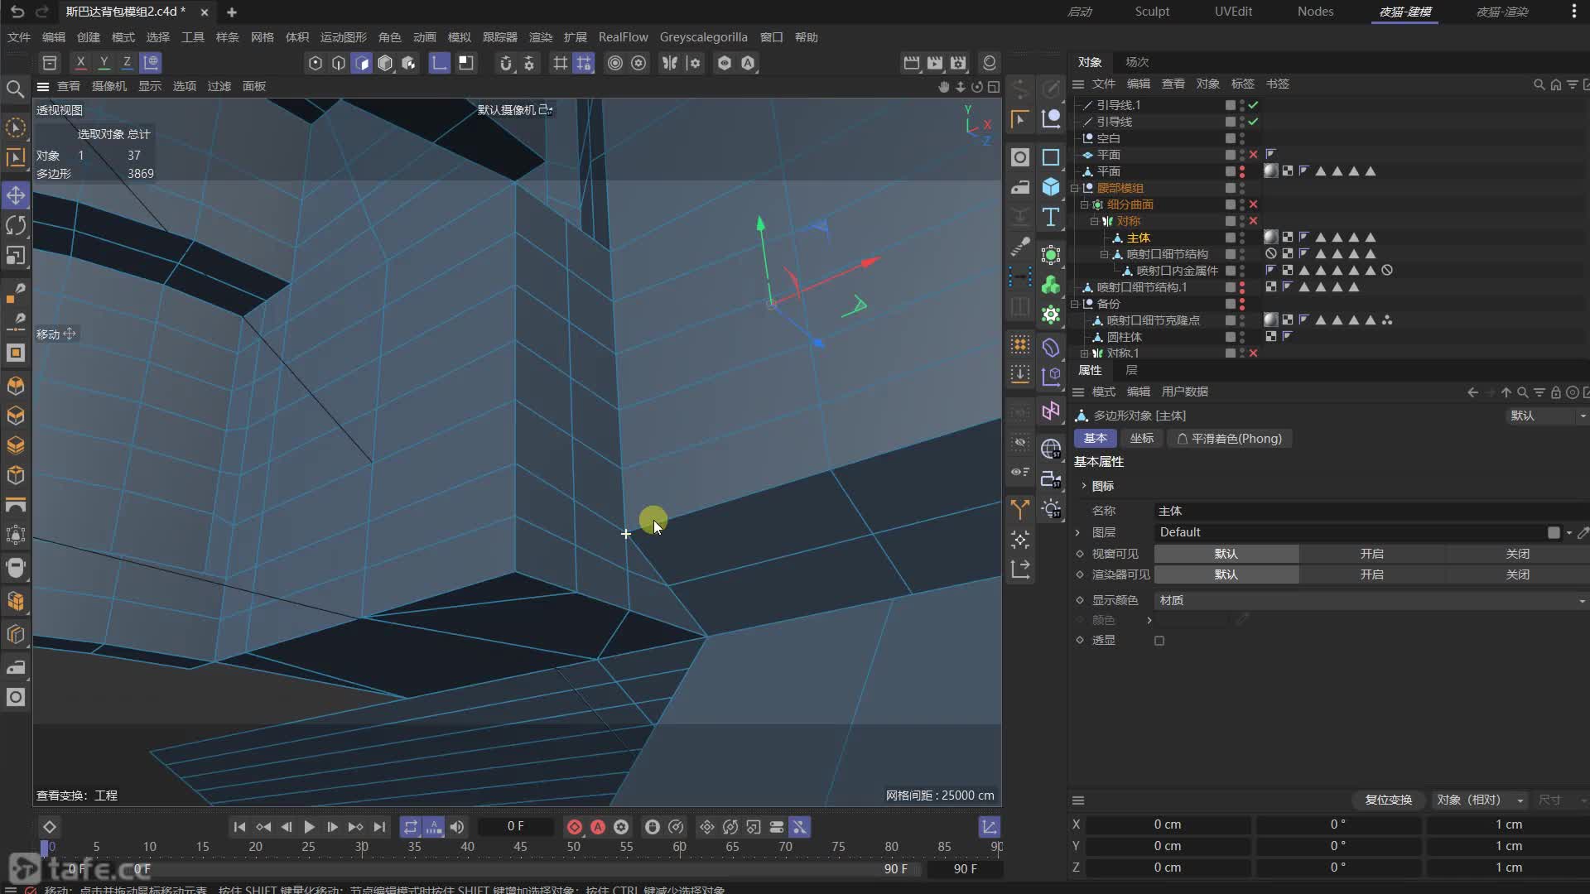Screen dimensions: 1590x894
Task: Open the 场次 takes tab
Action: pyautogui.click(x=1136, y=62)
